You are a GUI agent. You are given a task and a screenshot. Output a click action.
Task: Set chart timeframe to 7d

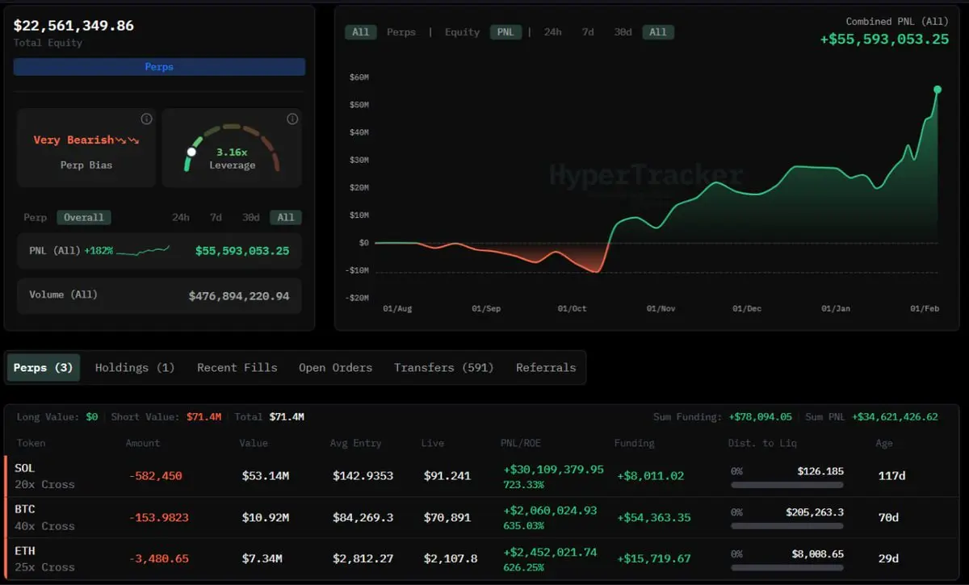pos(588,32)
